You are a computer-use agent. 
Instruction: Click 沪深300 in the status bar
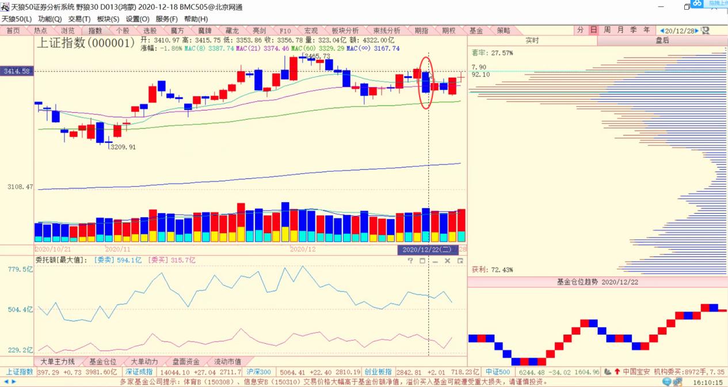point(259,372)
